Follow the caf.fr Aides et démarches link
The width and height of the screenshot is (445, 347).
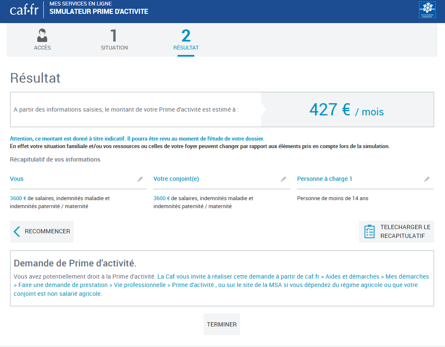pyautogui.click(x=221, y=285)
